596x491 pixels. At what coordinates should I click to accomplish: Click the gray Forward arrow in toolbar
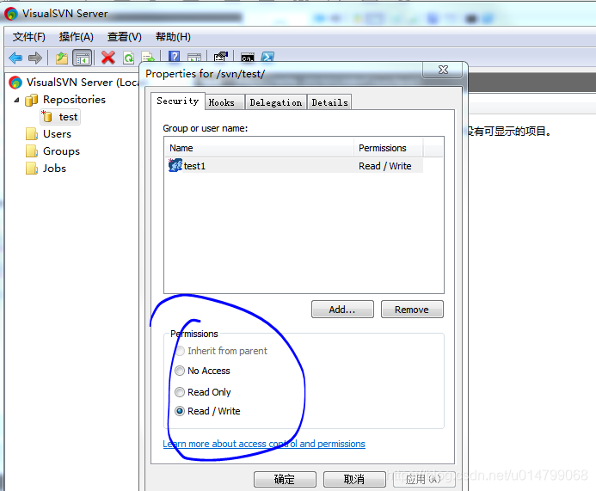tap(35, 58)
